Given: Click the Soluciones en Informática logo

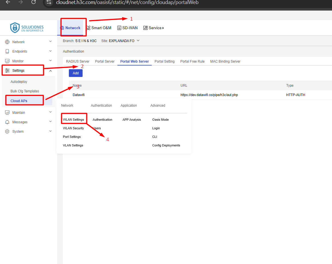Looking at the screenshot, I should point(27,27).
